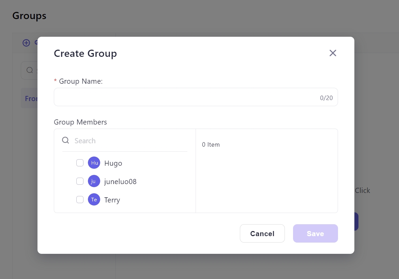Click Terry's "Te" avatar icon
This screenshot has height=279, width=399.
94,200
